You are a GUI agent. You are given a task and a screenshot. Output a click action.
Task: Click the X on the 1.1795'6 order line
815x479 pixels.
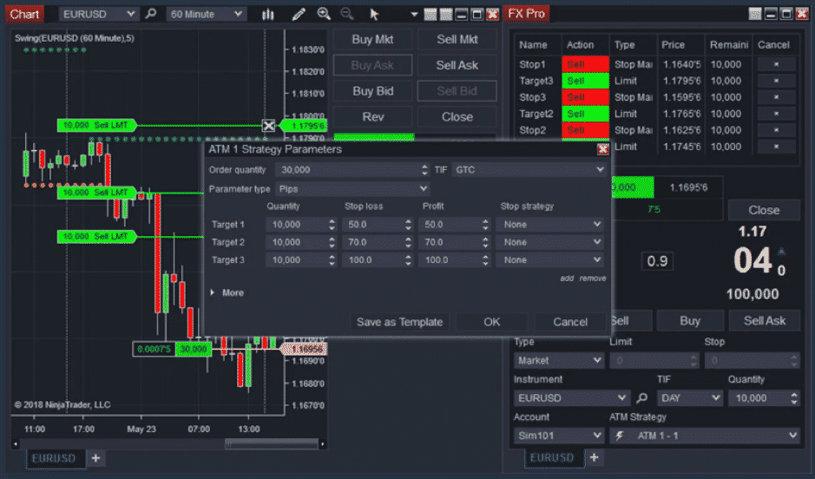tap(268, 125)
